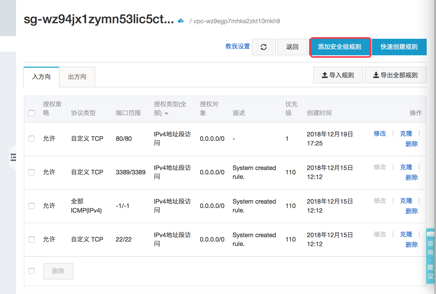Click the 快速创建规则 button
The image size is (436, 294).
click(x=399, y=47)
